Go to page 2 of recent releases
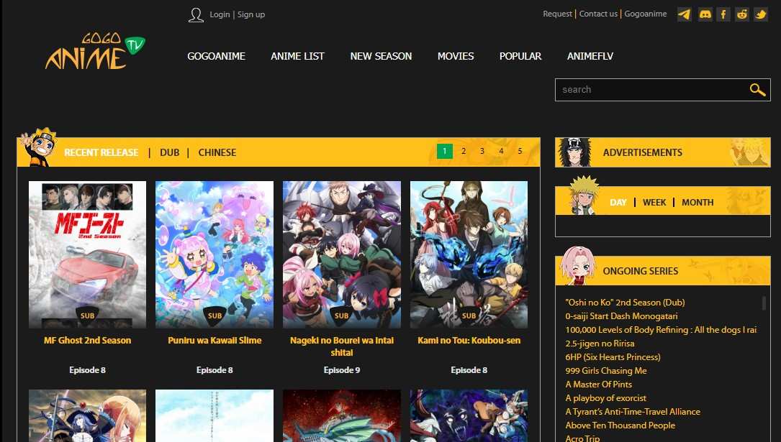 tap(464, 152)
